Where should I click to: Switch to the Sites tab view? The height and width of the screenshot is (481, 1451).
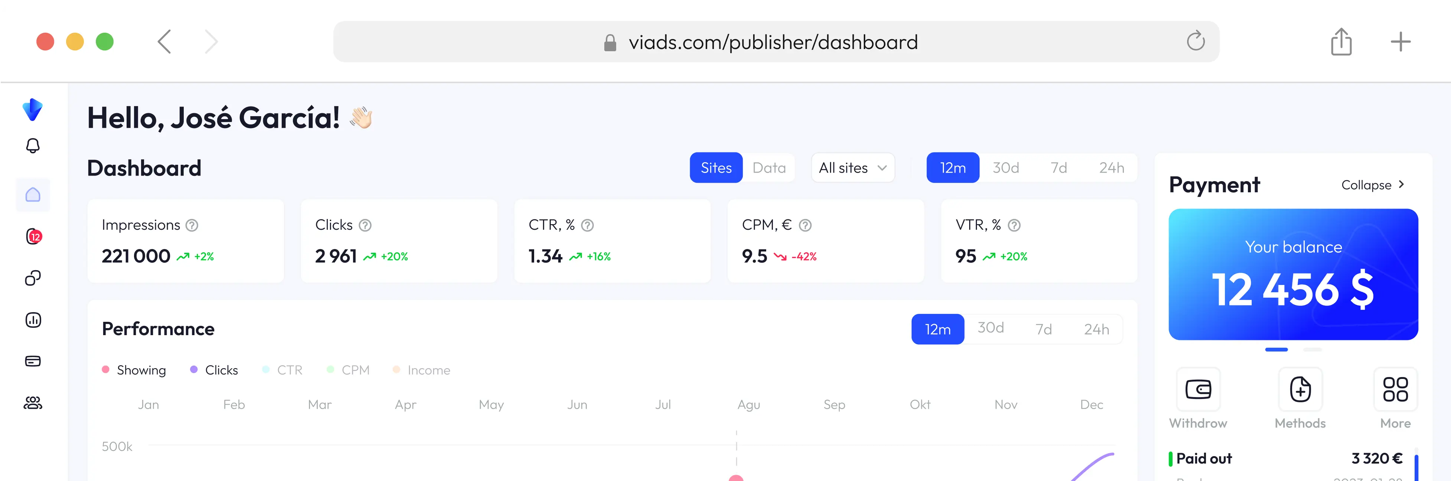tap(716, 167)
